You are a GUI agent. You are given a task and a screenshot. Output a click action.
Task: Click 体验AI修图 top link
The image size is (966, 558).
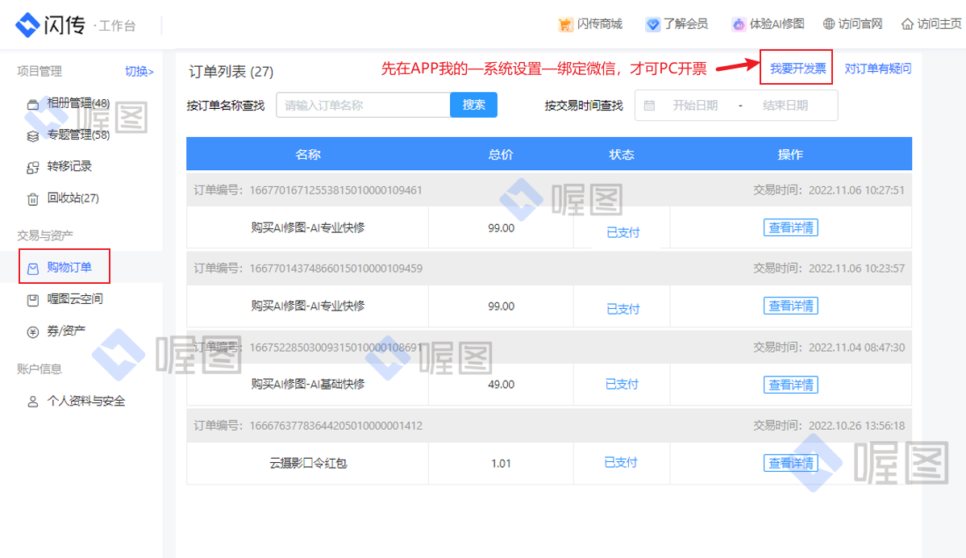tap(777, 24)
